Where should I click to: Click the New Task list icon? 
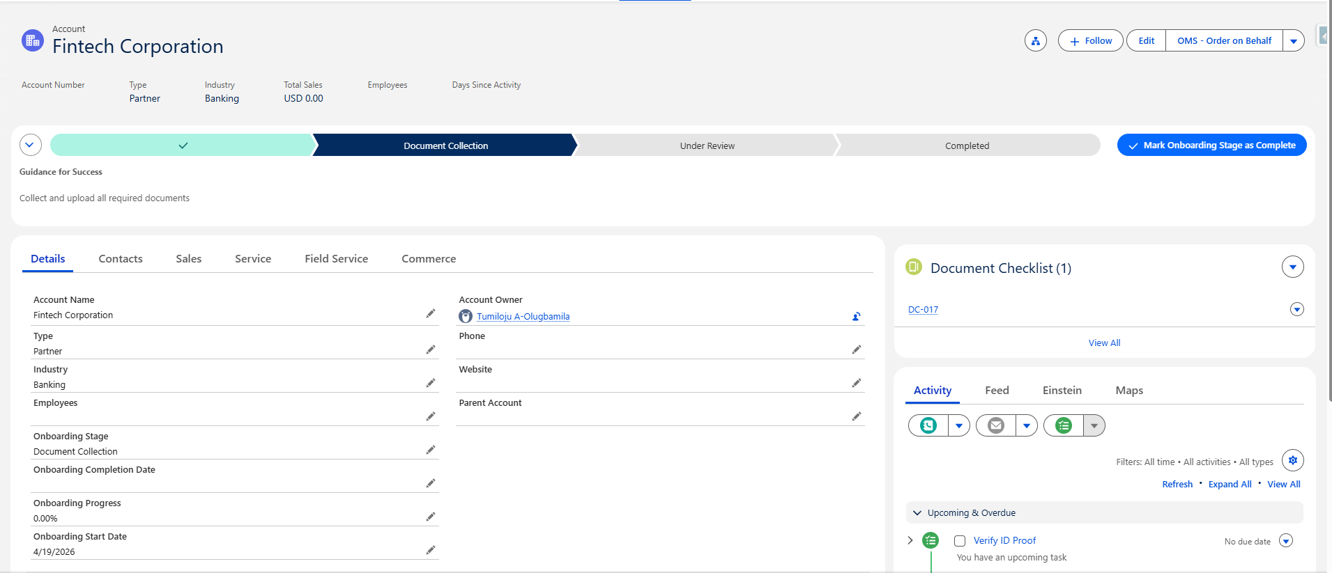1064,425
